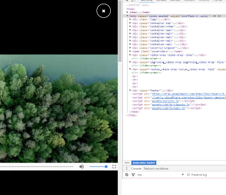Open the assets/scripts.js link
Screen dimensions: 226x195
[165, 101]
